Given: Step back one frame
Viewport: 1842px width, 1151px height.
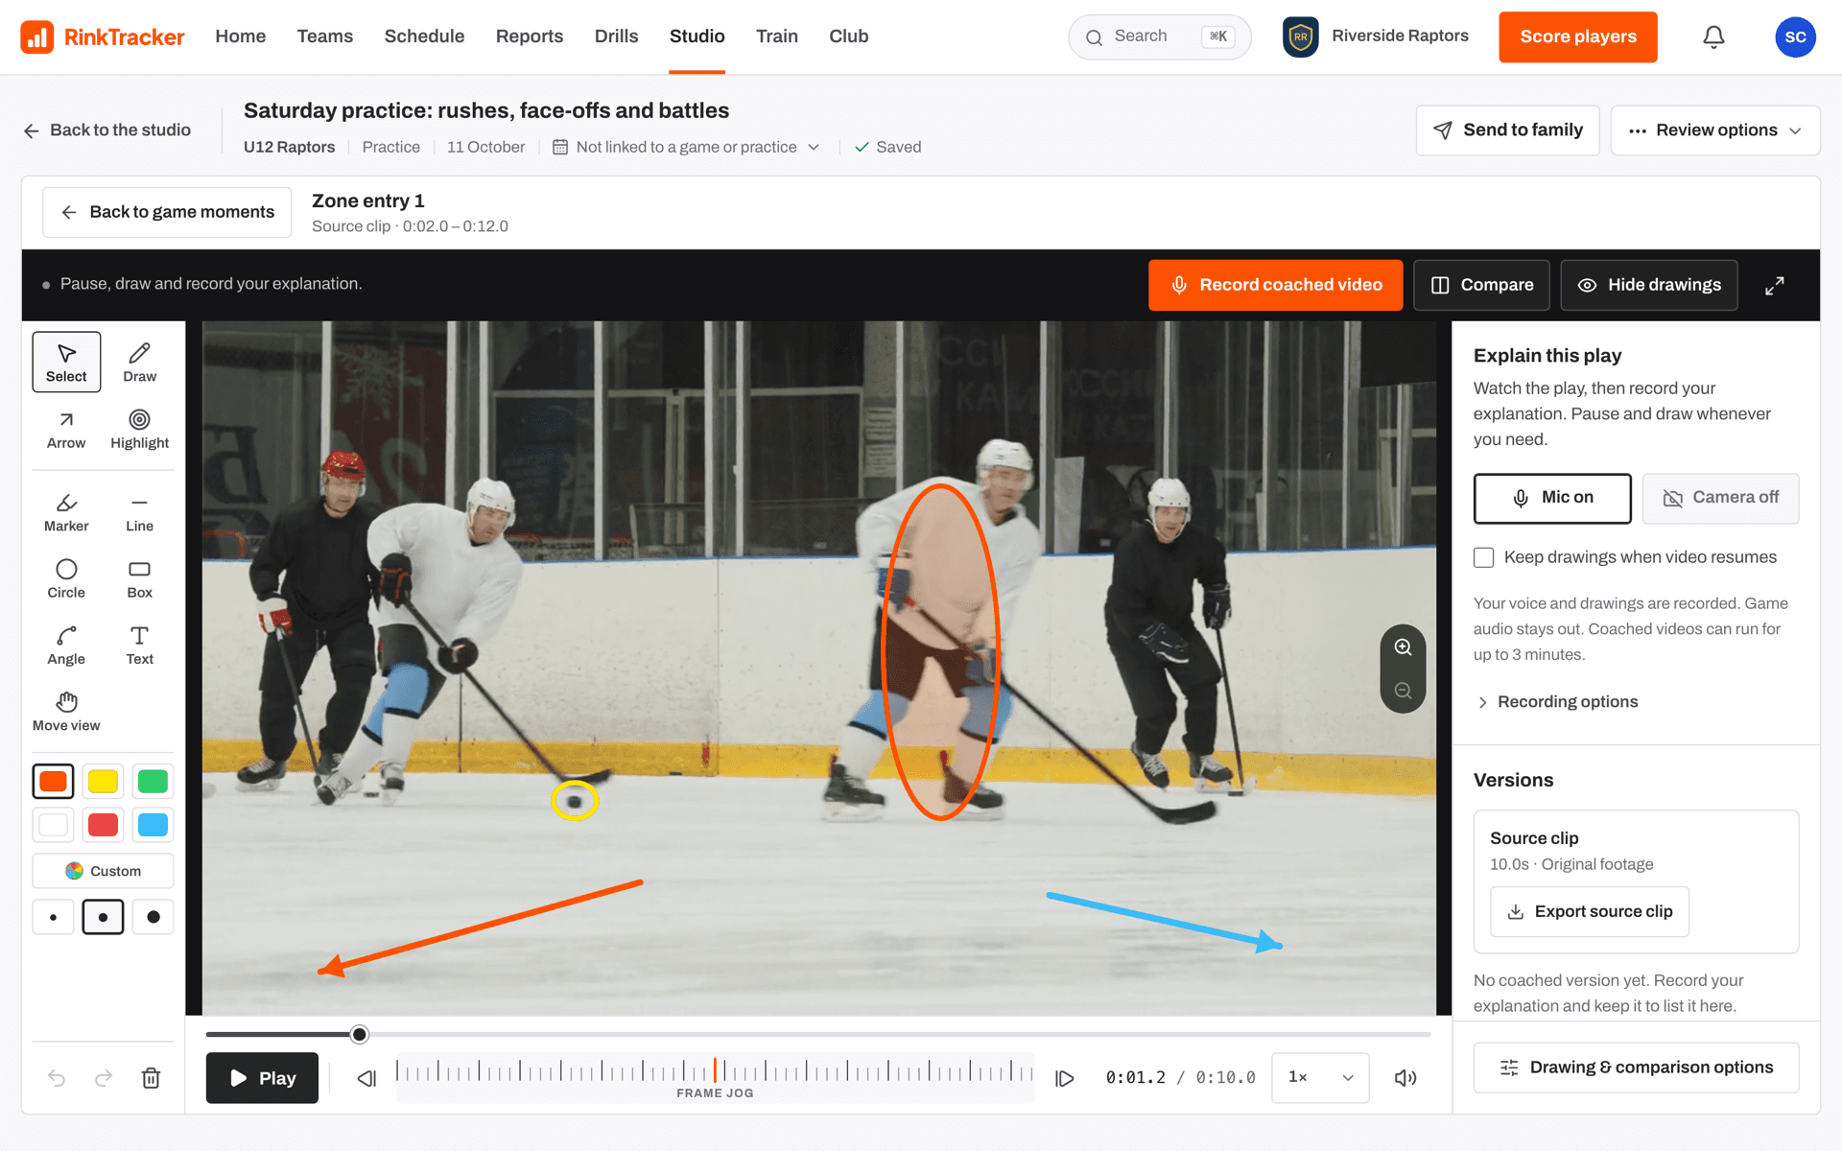Looking at the screenshot, I should (x=366, y=1078).
